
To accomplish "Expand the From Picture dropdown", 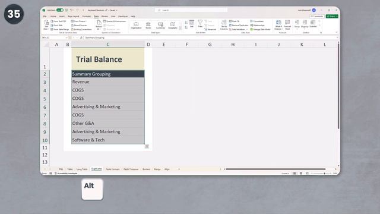I will coord(86,21).
